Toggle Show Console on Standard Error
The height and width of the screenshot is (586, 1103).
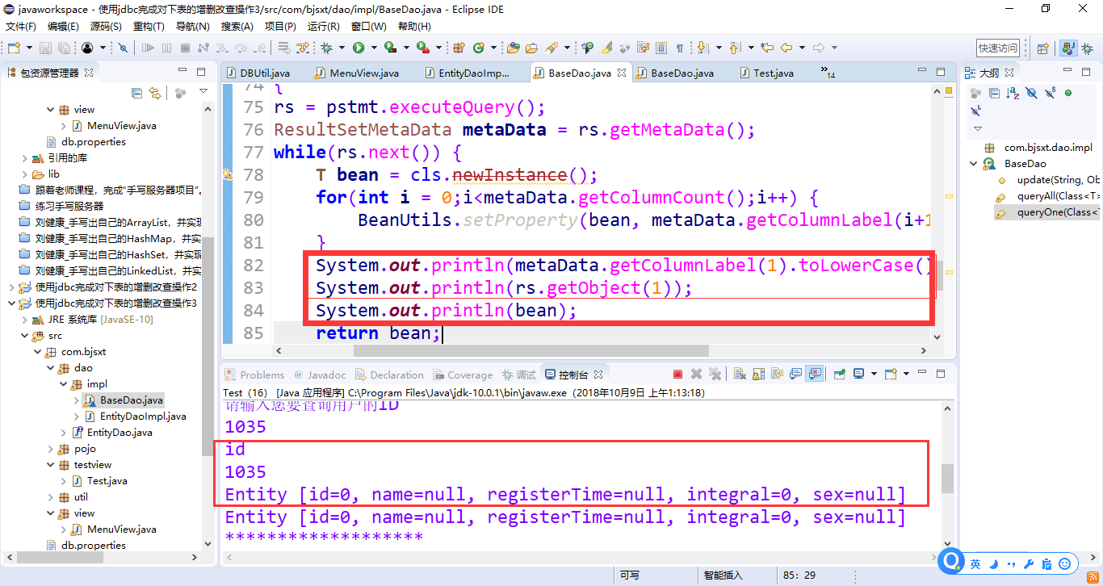pyautogui.click(x=815, y=374)
